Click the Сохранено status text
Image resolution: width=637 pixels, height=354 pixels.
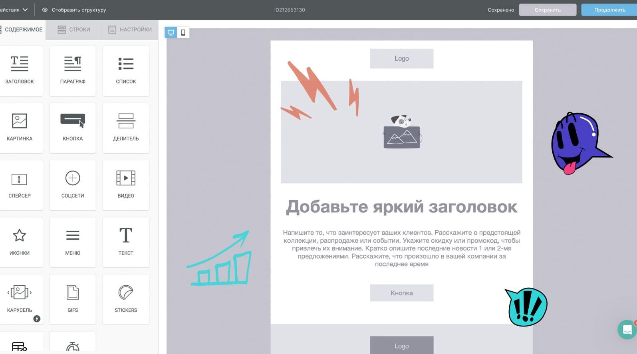(500, 10)
